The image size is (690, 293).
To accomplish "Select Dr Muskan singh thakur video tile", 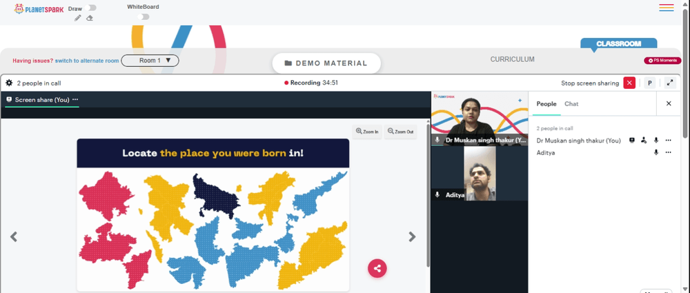I will click(480, 119).
